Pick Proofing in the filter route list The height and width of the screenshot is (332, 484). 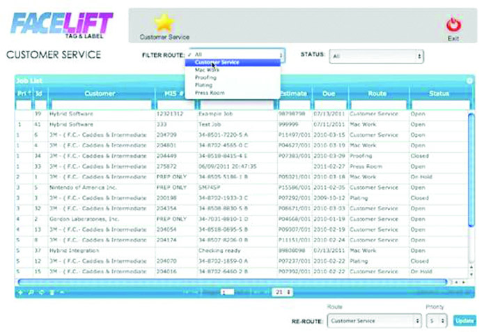[206, 77]
